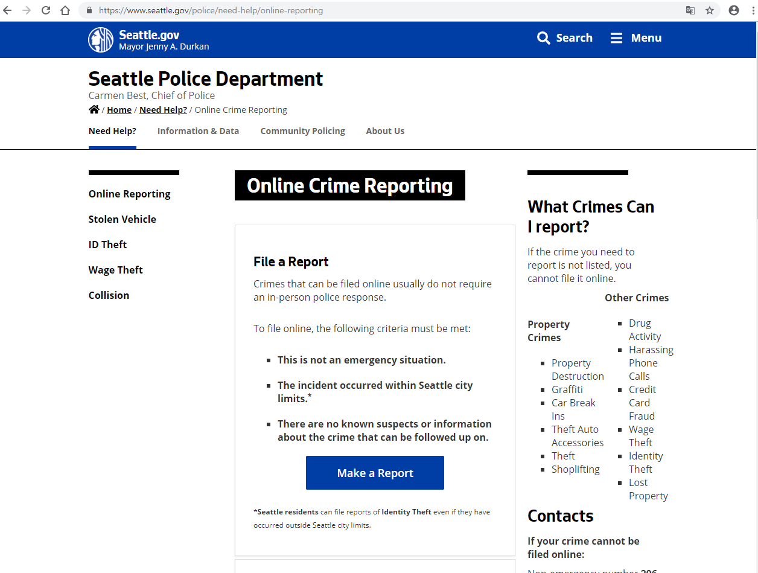Click the Identity Theft list item under Other Crimes

pos(646,463)
